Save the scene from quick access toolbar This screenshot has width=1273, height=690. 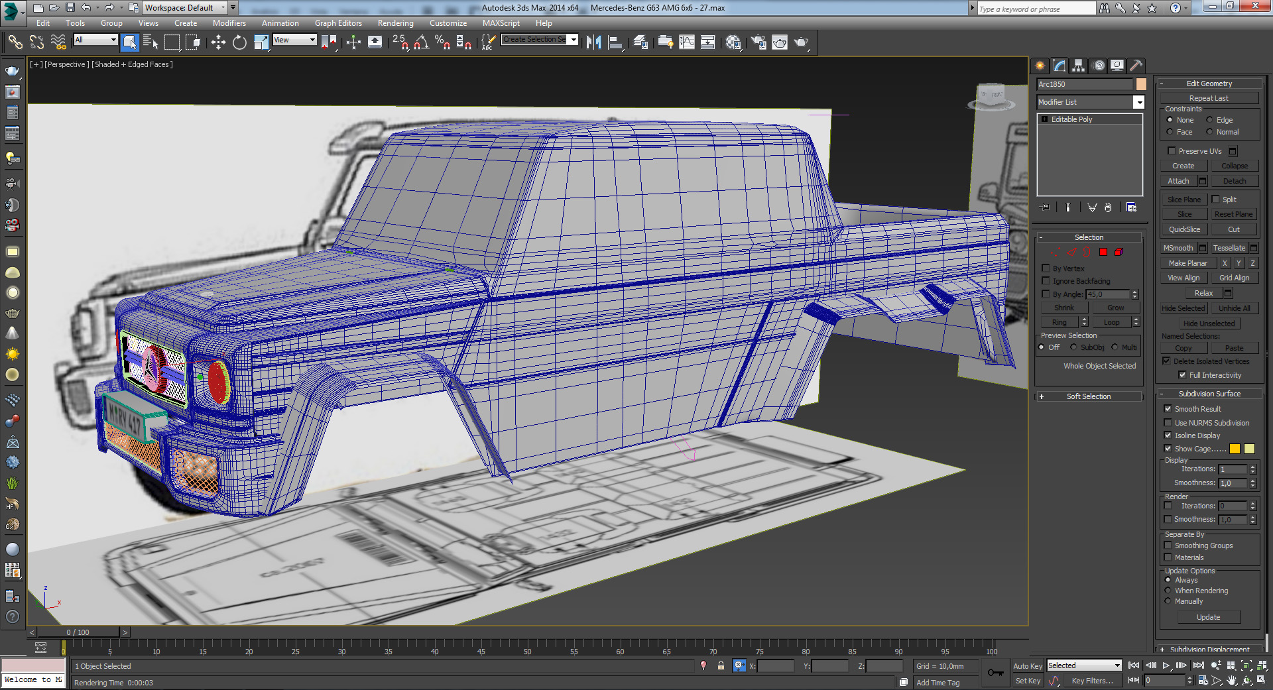[70, 8]
